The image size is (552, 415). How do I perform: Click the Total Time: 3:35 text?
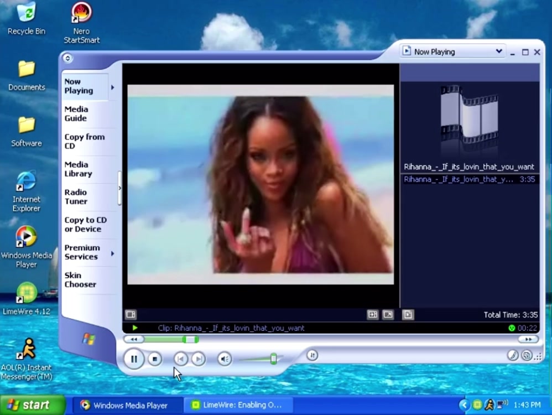[x=511, y=315]
